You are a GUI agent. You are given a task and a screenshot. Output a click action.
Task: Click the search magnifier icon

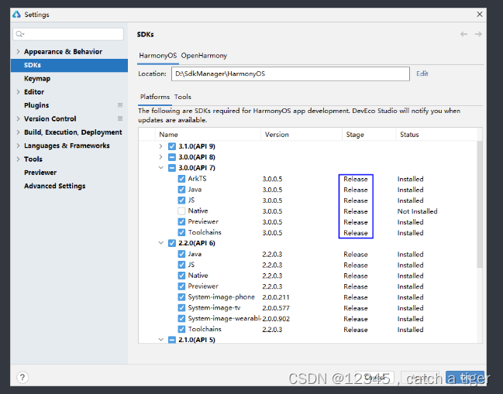[20, 34]
